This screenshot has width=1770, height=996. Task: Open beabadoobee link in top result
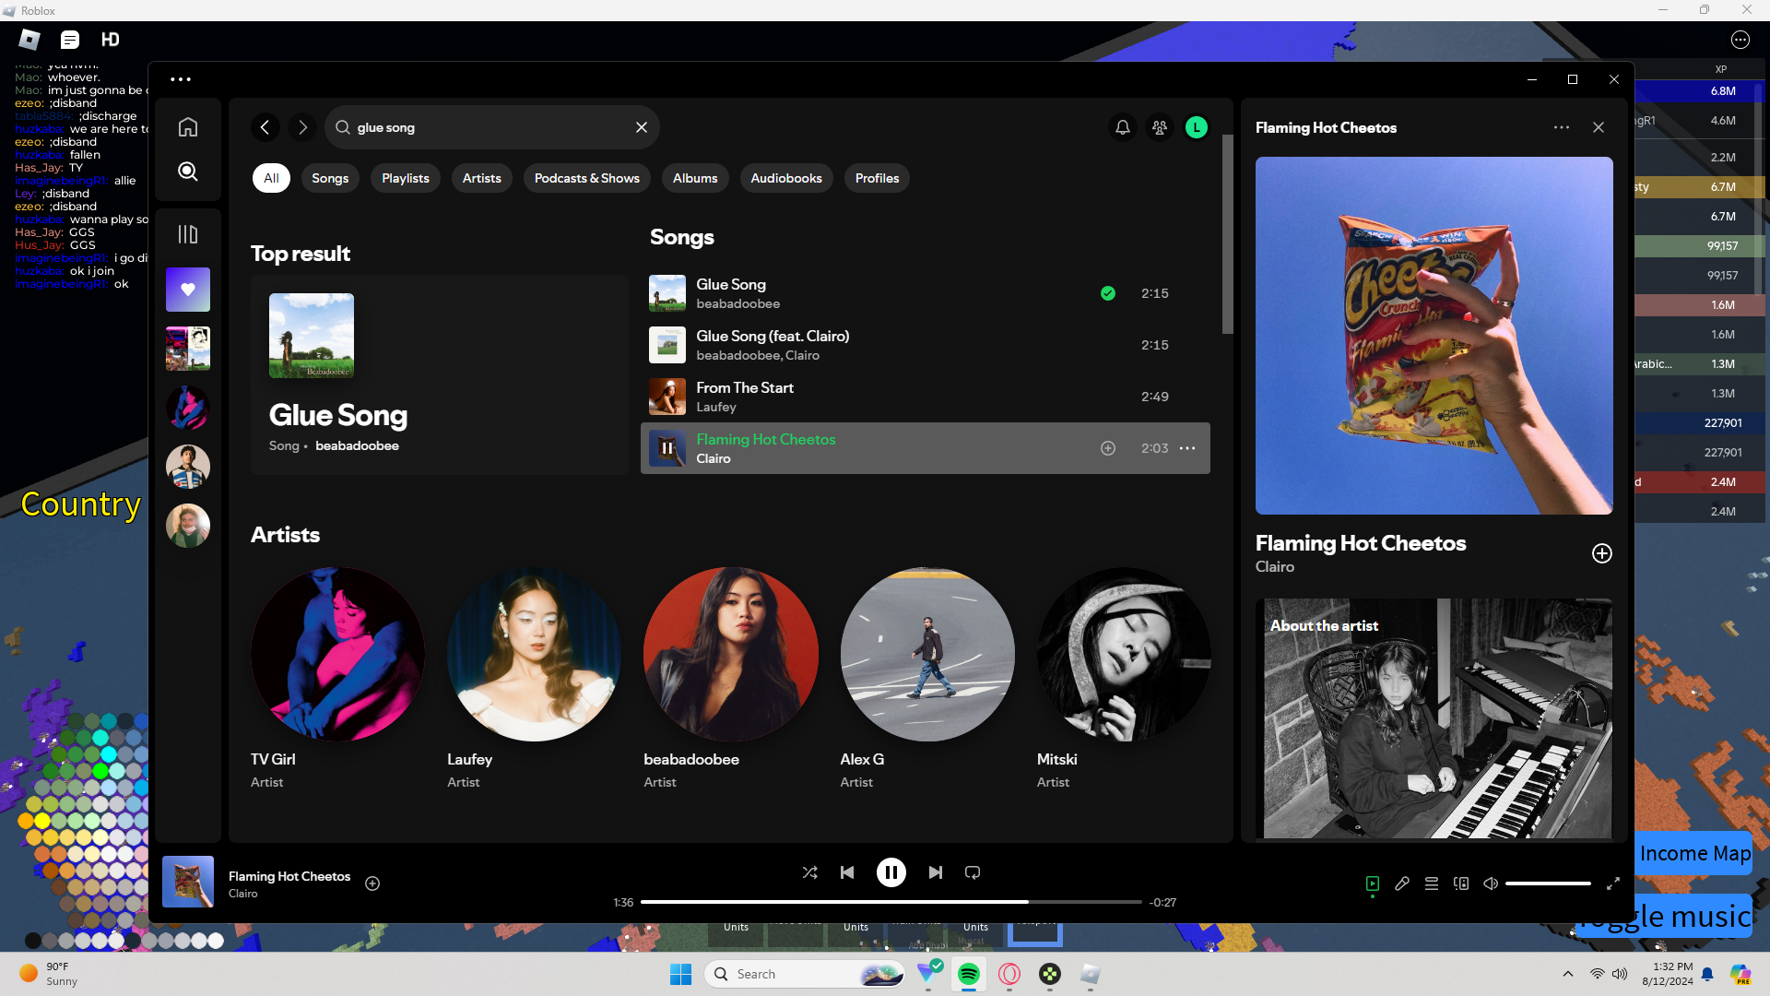(x=357, y=445)
